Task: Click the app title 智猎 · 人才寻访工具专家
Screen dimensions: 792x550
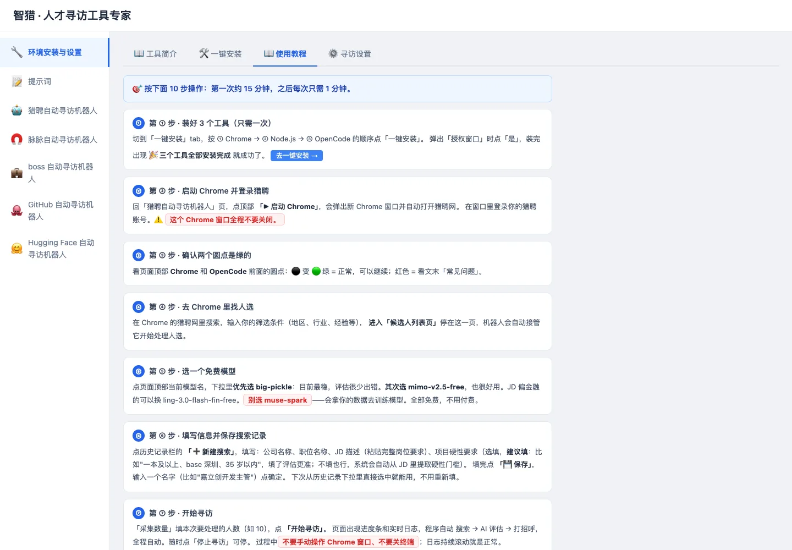Action: pos(72,15)
